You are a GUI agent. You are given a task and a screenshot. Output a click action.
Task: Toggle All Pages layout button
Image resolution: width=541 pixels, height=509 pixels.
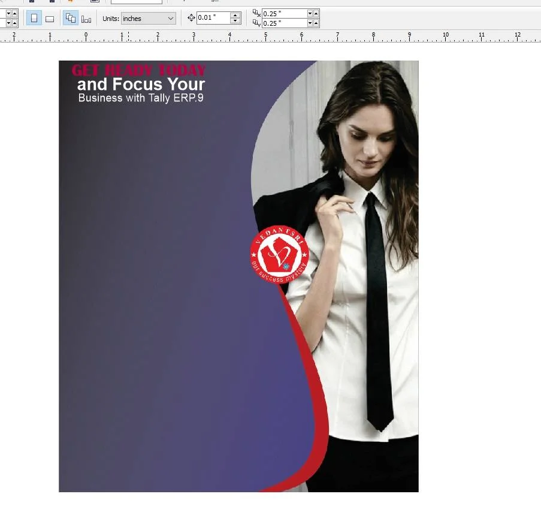pyautogui.click(x=71, y=19)
